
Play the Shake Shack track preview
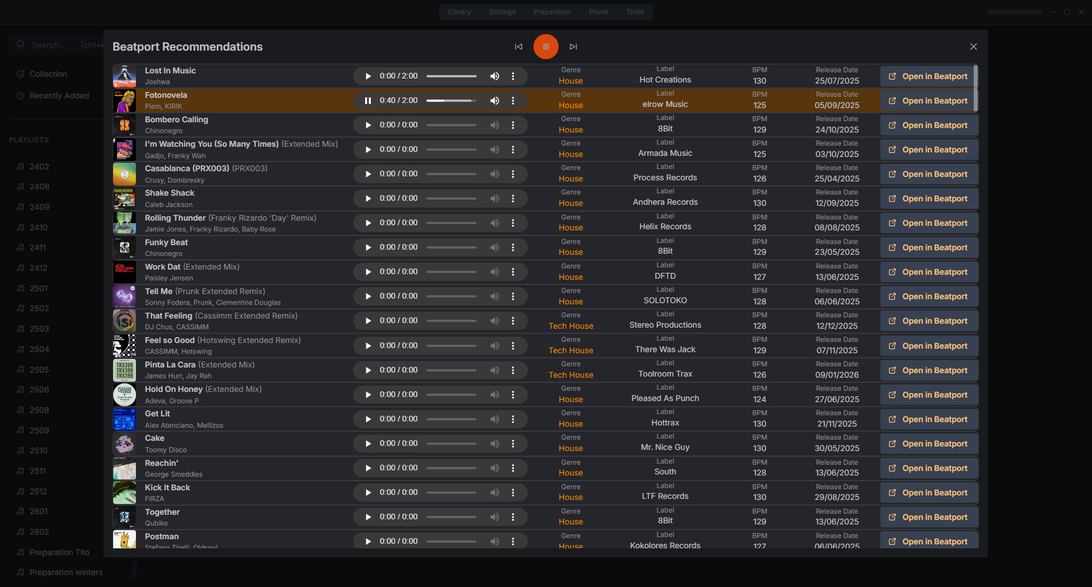point(368,198)
